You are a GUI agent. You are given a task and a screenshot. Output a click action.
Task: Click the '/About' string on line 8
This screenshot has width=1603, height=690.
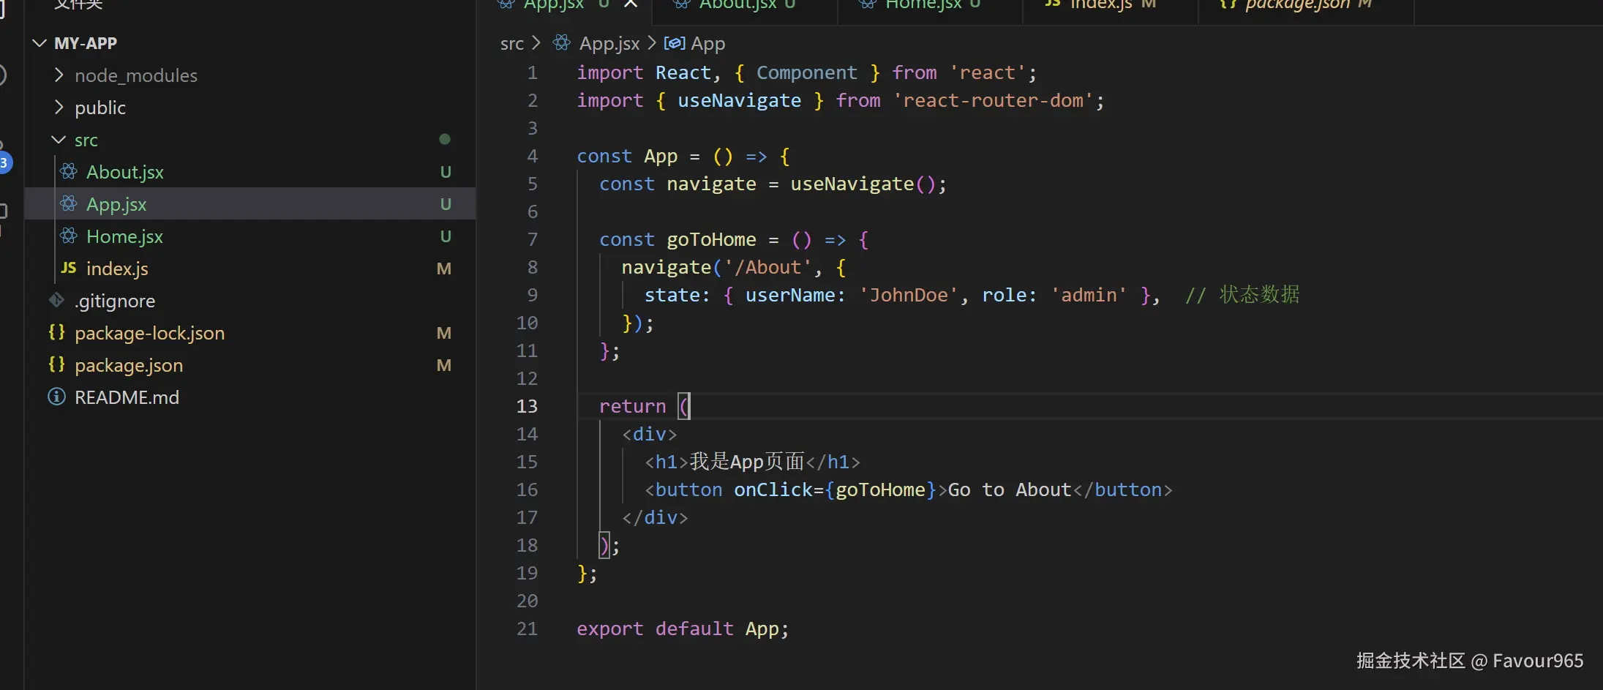[x=767, y=267]
